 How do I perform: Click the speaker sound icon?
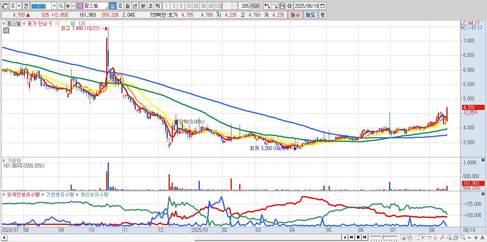(68, 6)
